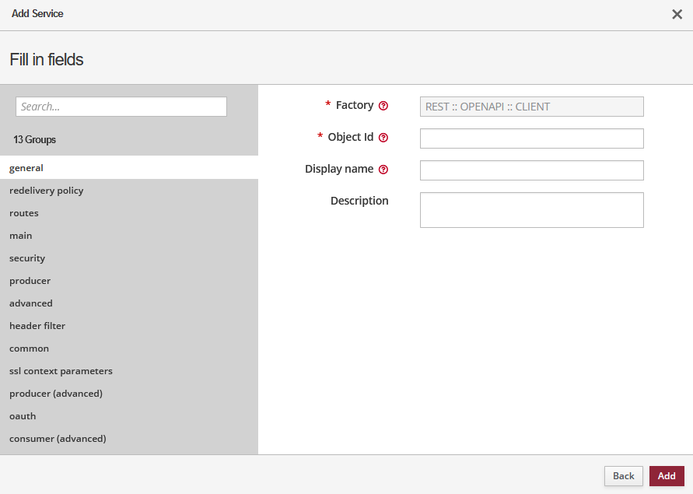Click the groups Search field
The width and height of the screenshot is (693, 494).
coord(121,107)
